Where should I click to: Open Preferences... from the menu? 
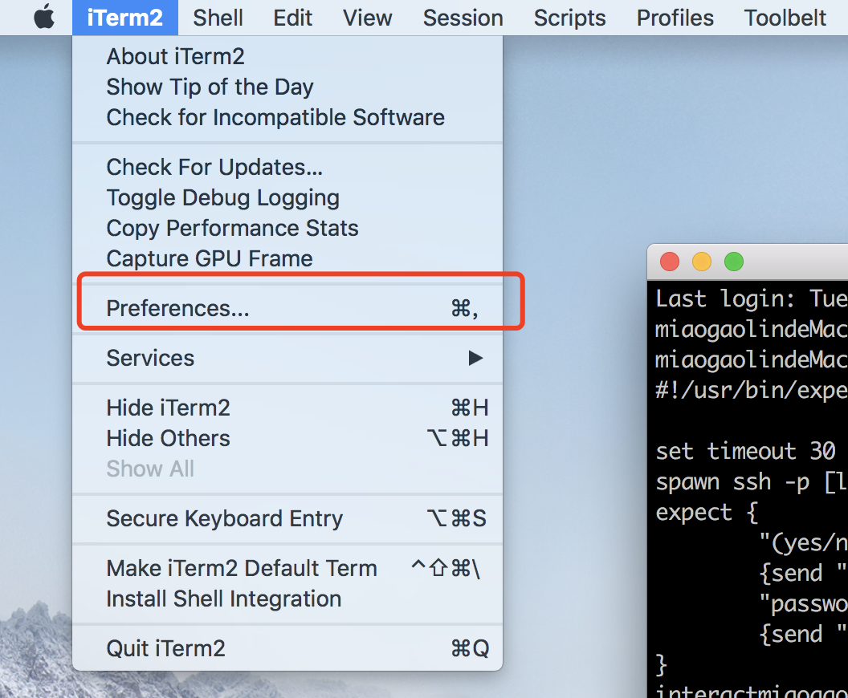tap(287, 308)
